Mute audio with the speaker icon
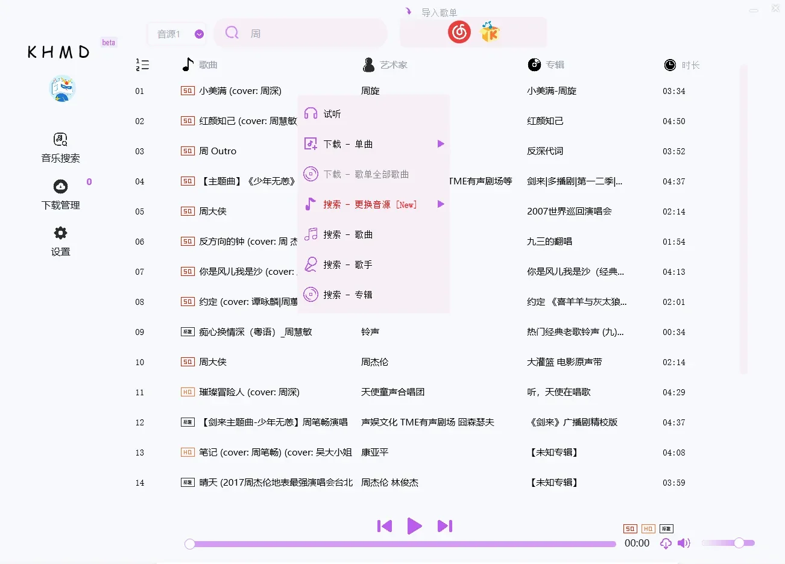 [x=684, y=543]
